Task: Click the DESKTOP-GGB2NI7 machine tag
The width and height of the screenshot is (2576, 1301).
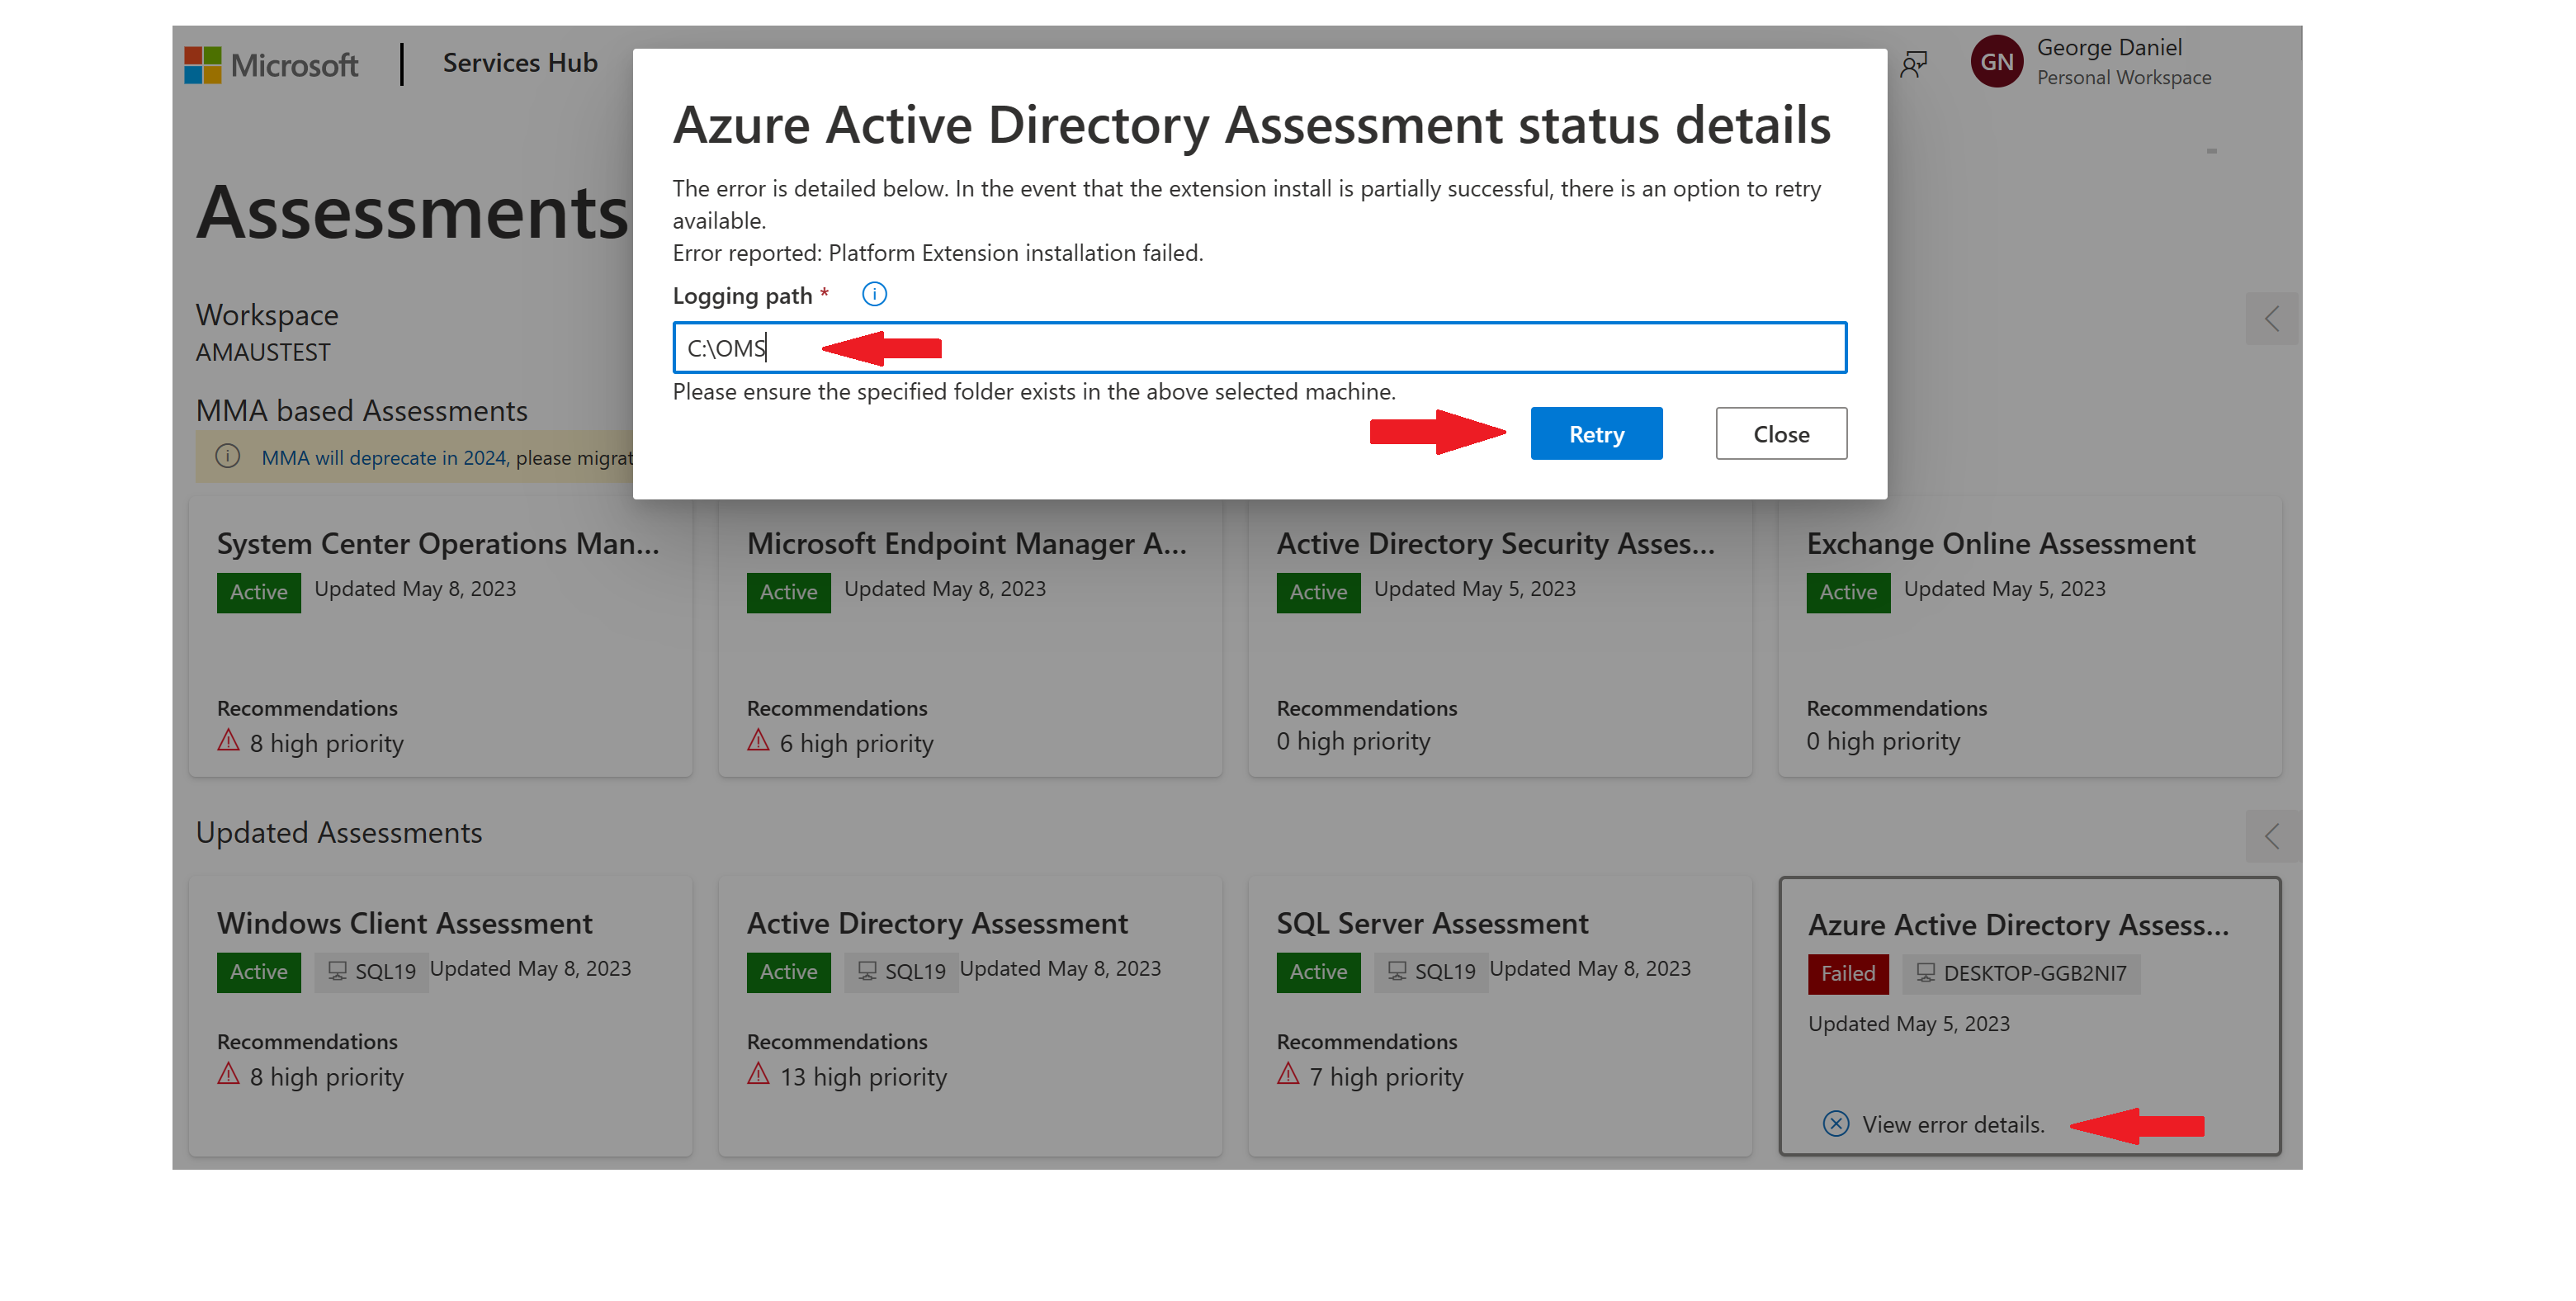Action: tap(2021, 974)
